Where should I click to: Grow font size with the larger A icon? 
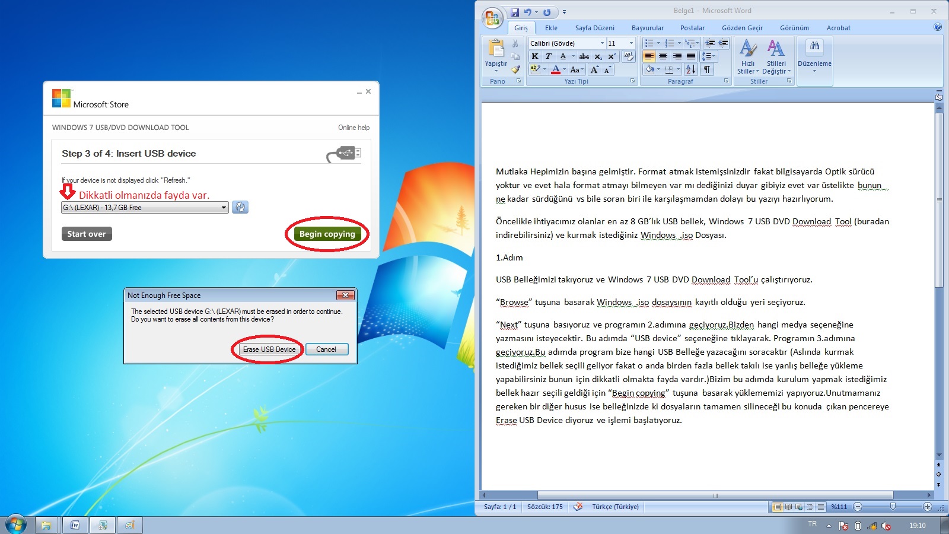click(x=594, y=69)
